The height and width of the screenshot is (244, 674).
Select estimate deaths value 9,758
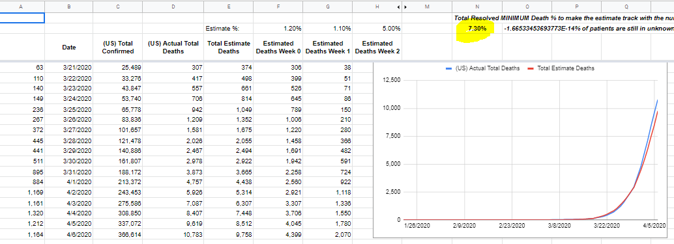(229, 235)
